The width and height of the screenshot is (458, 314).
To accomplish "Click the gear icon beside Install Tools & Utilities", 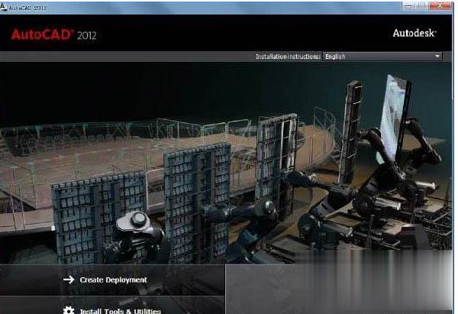I will pos(69,309).
